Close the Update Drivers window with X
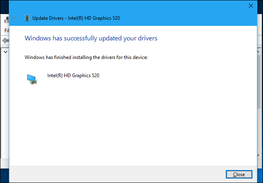 click(x=251, y=6)
